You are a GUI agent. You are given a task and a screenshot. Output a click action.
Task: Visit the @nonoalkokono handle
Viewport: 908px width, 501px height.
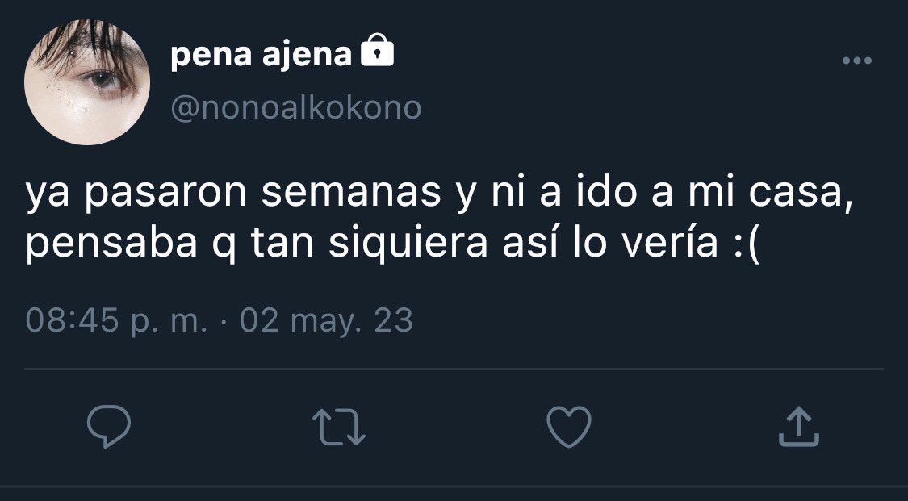[296, 107]
